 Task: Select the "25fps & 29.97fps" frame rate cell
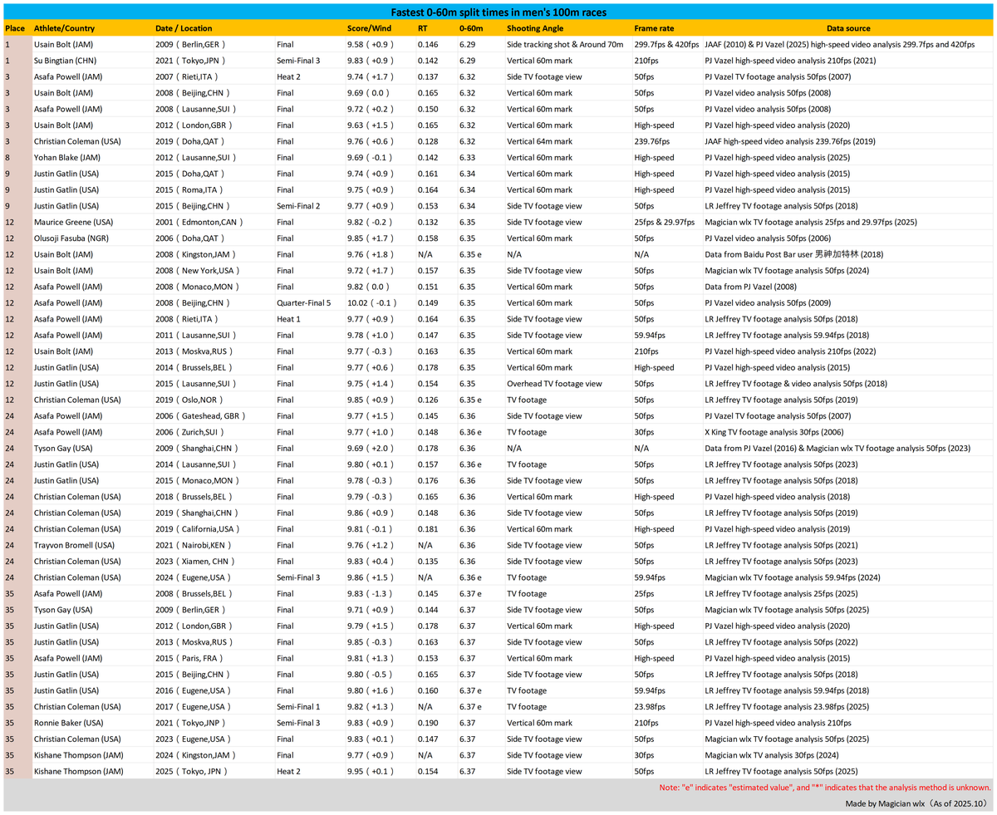coord(665,222)
